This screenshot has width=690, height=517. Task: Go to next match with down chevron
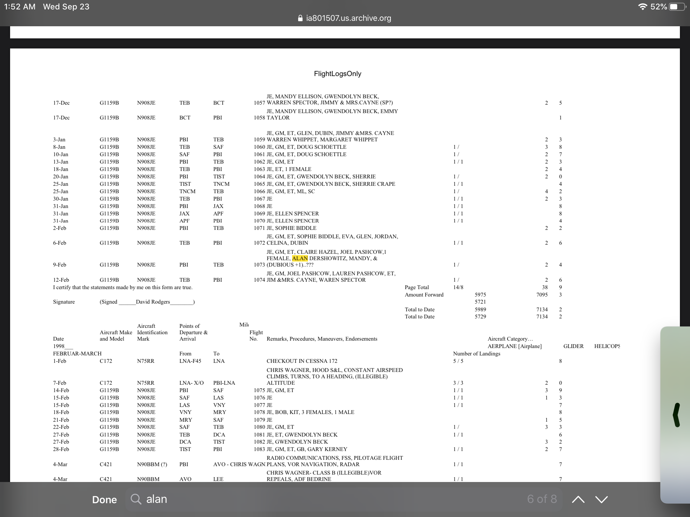point(602,499)
